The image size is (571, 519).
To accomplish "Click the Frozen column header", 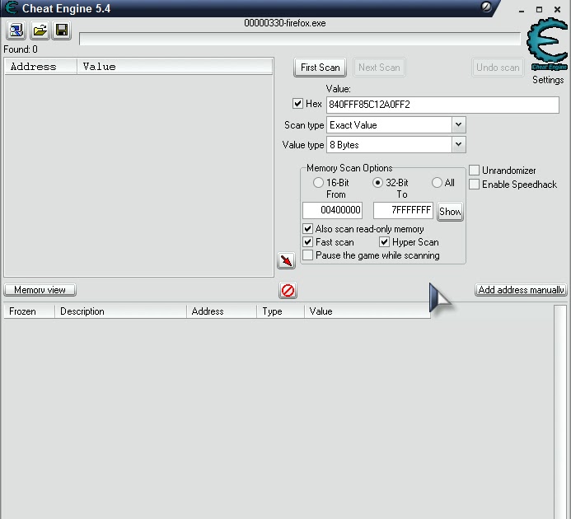I will pos(29,311).
